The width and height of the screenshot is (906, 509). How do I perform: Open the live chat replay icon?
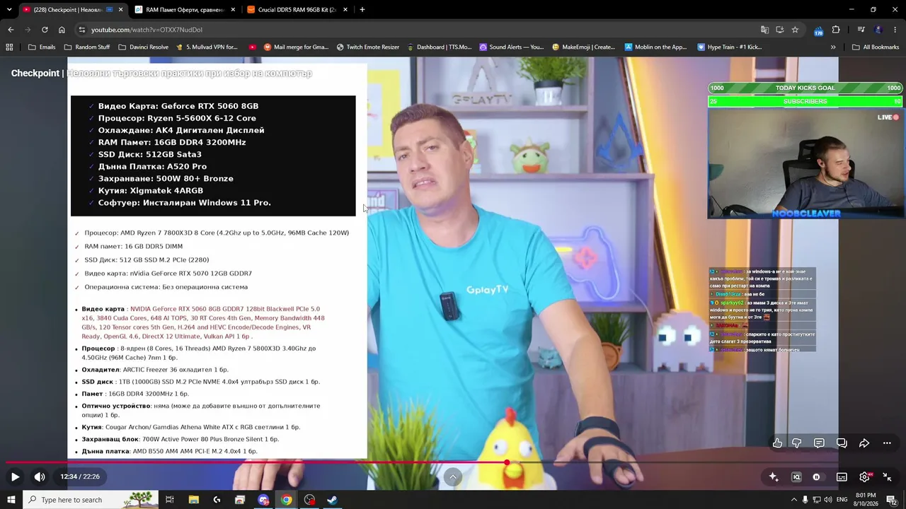click(x=842, y=443)
